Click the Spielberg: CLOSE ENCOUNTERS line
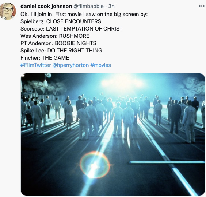Screen dimensions: 206x197 pos(61,21)
